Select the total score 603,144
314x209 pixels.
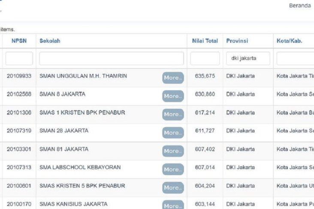point(205,204)
